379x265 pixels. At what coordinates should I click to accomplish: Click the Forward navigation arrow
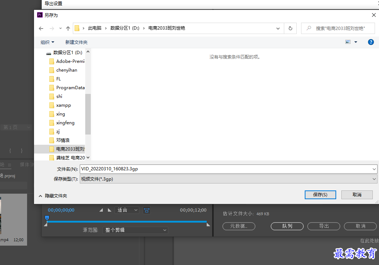point(52,29)
